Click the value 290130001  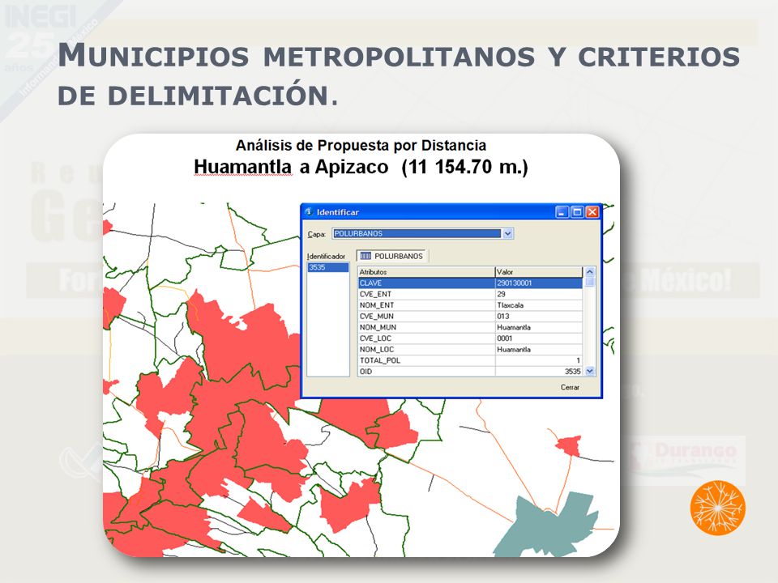[514, 283]
